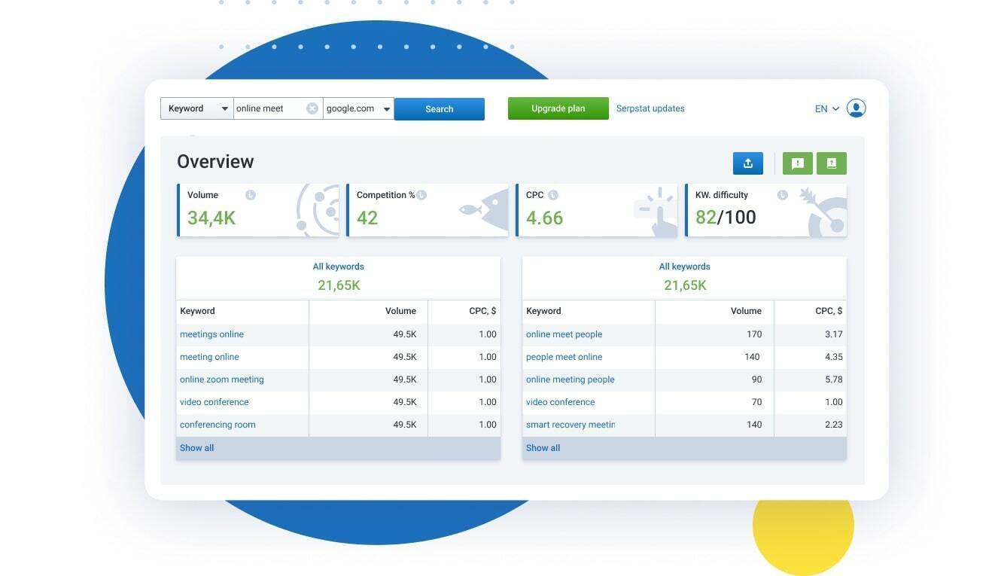Viewport: 998px width, 576px height.
Task: Click the blue Search button
Action: tap(440, 109)
